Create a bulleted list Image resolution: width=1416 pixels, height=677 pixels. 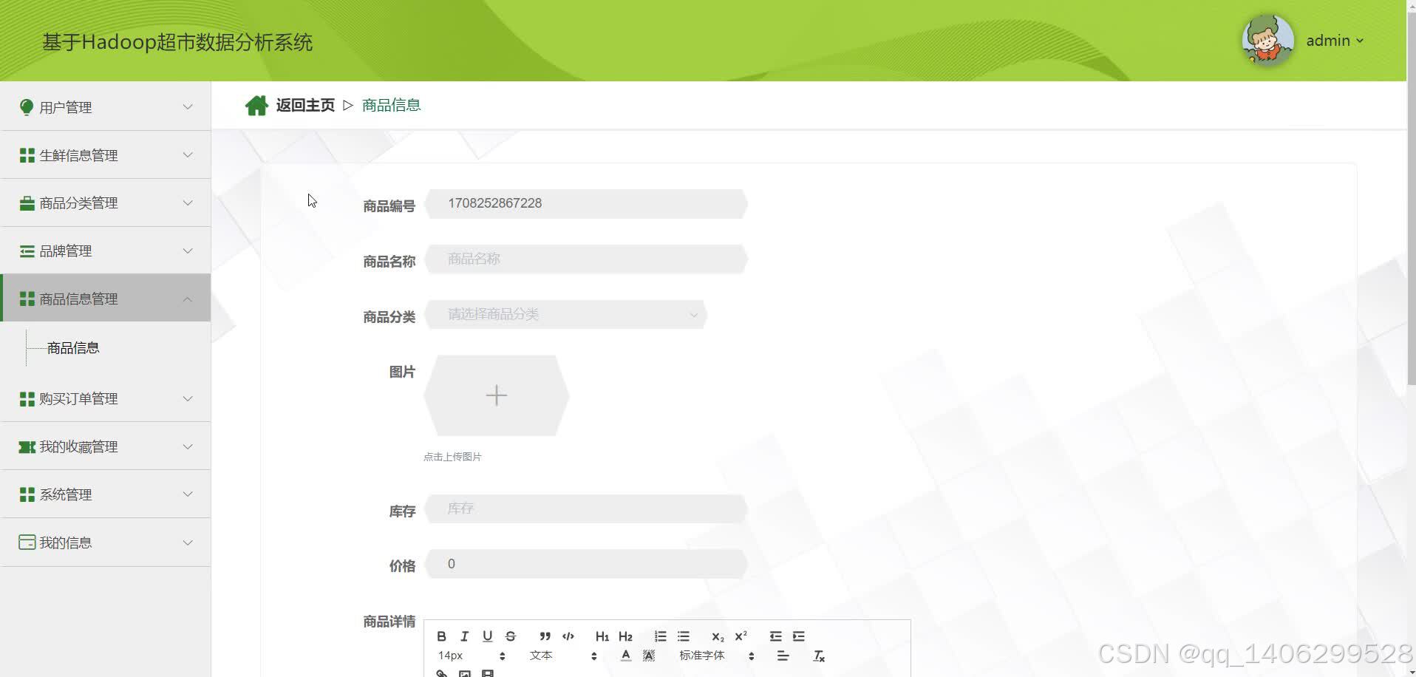pyautogui.click(x=683, y=636)
